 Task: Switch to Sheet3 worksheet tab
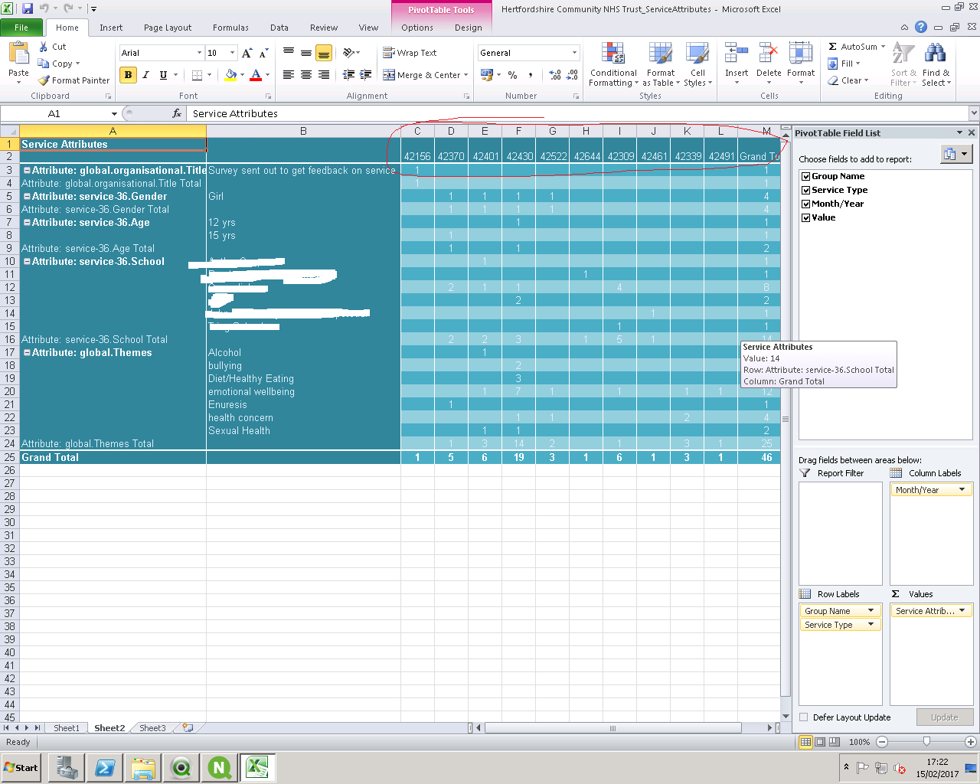tap(152, 728)
